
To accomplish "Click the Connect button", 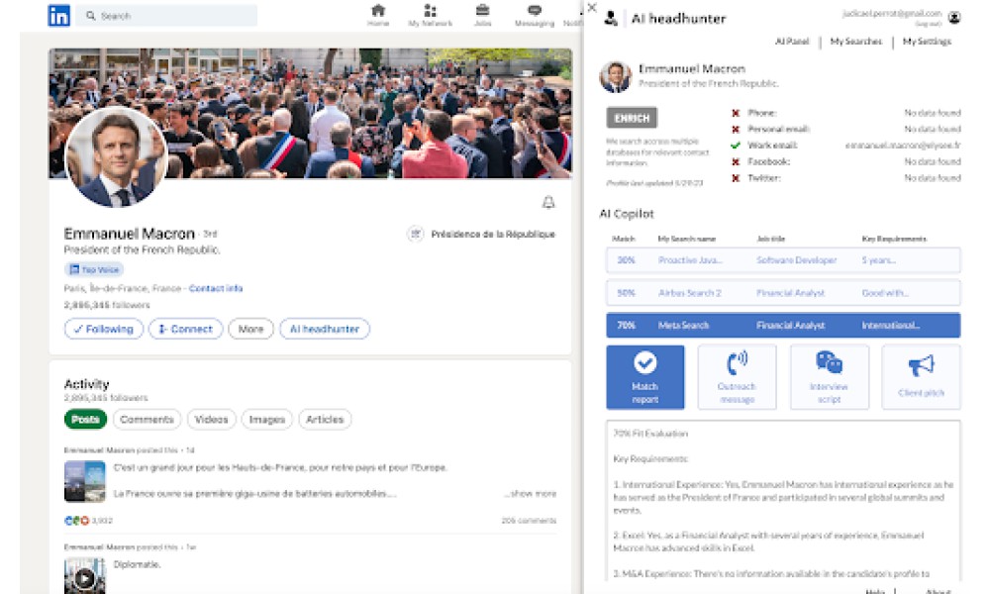I will click(x=186, y=329).
